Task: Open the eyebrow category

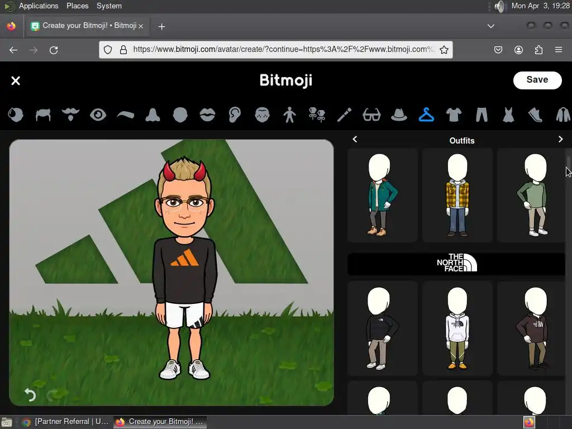Action: pyautogui.click(x=125, y=115)
